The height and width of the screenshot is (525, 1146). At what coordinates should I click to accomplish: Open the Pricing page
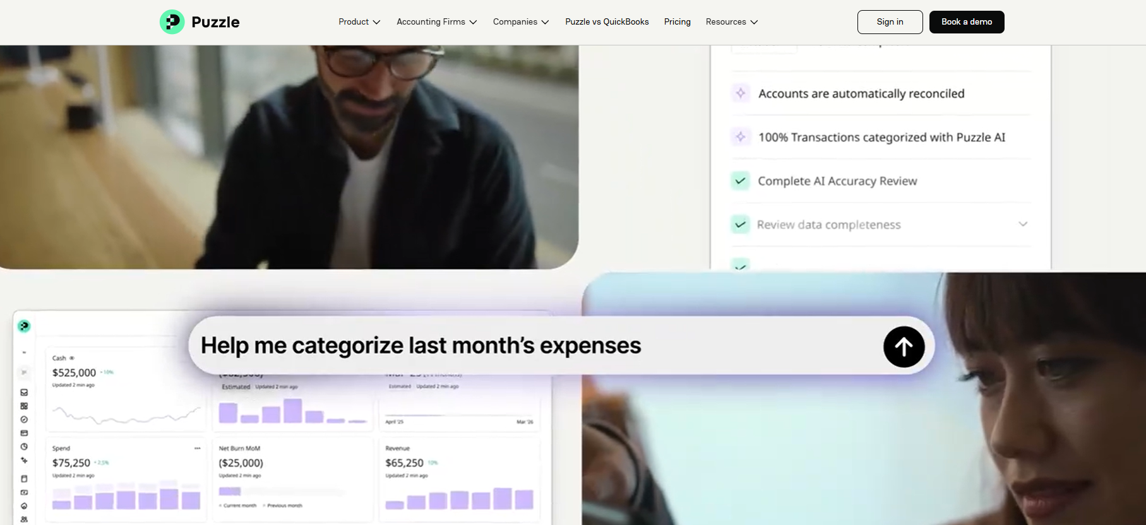677,22
